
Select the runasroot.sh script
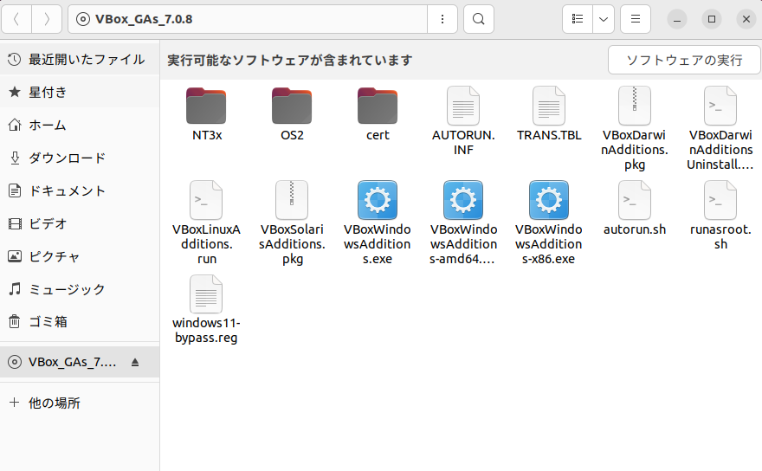[x=720, y=216]
